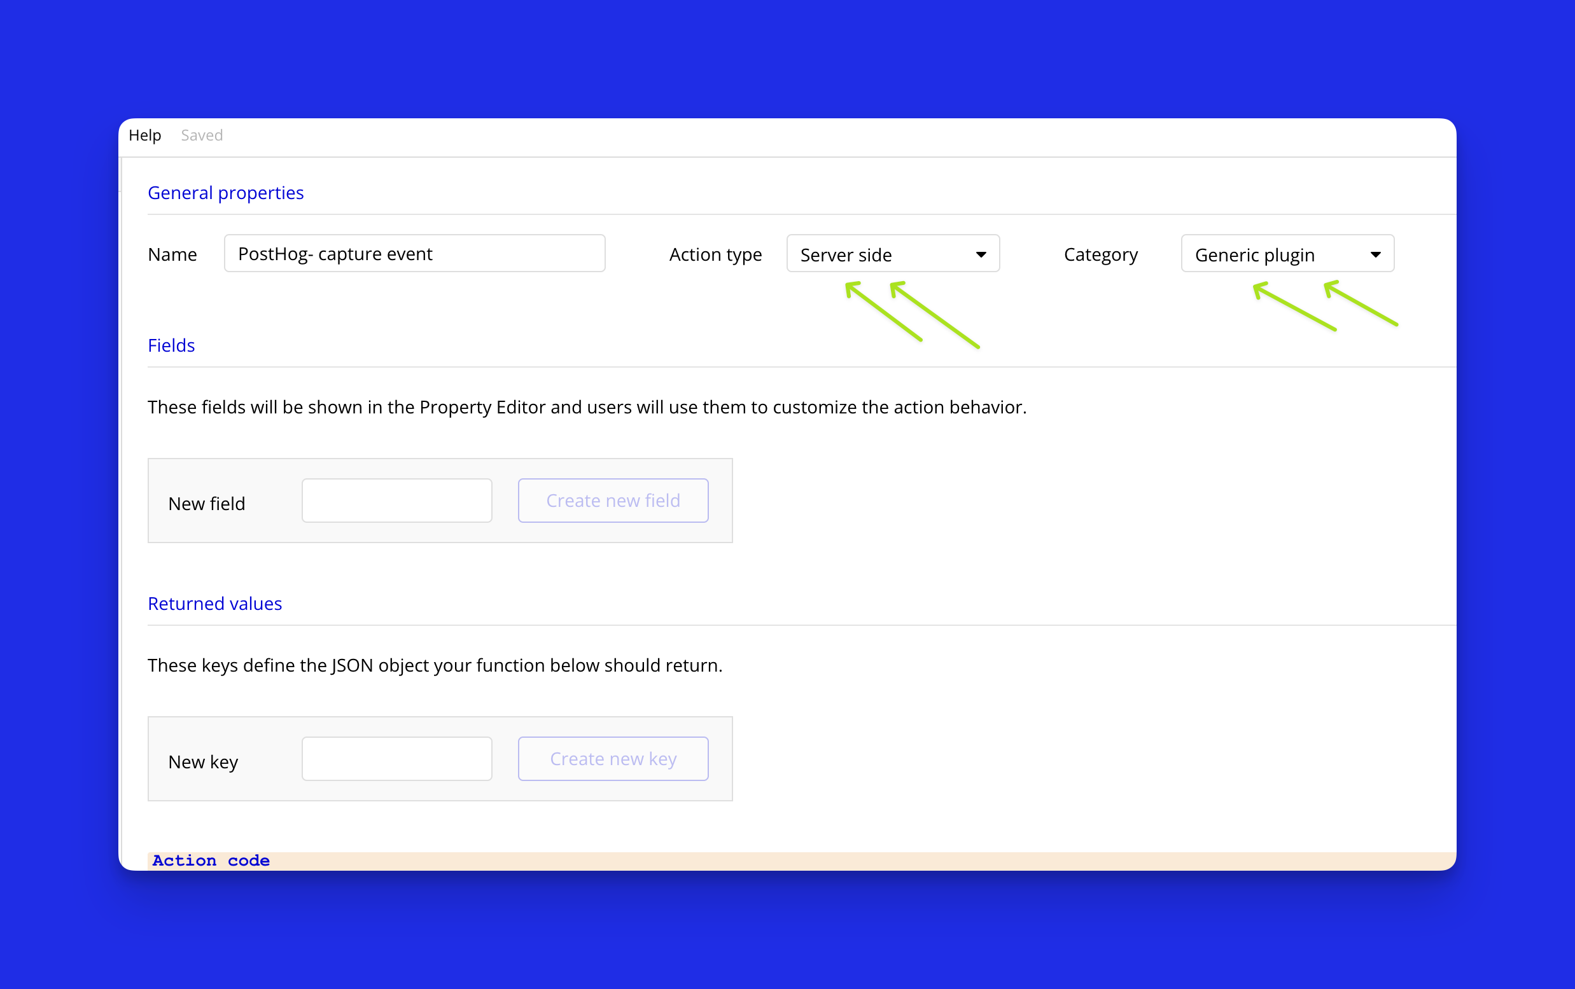This screenshot has width=1575, height=989.
Task: Click the General properties section heading
Action: (226, 193)
